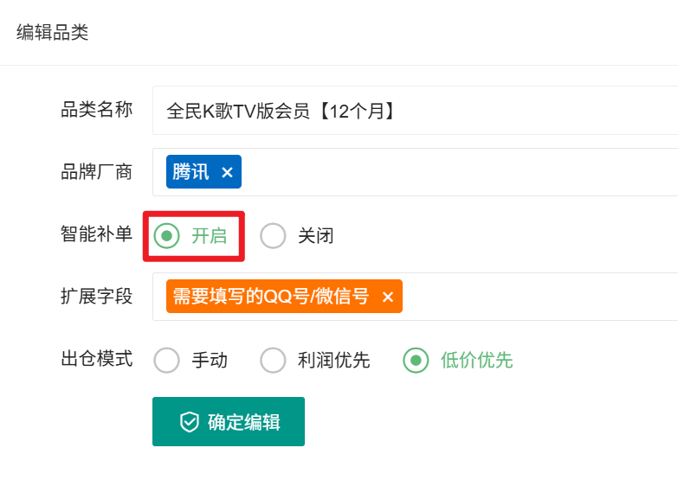Click the 智能补单 field label
Viewport: 678px width, 499px height.
[x=96, y=234]
